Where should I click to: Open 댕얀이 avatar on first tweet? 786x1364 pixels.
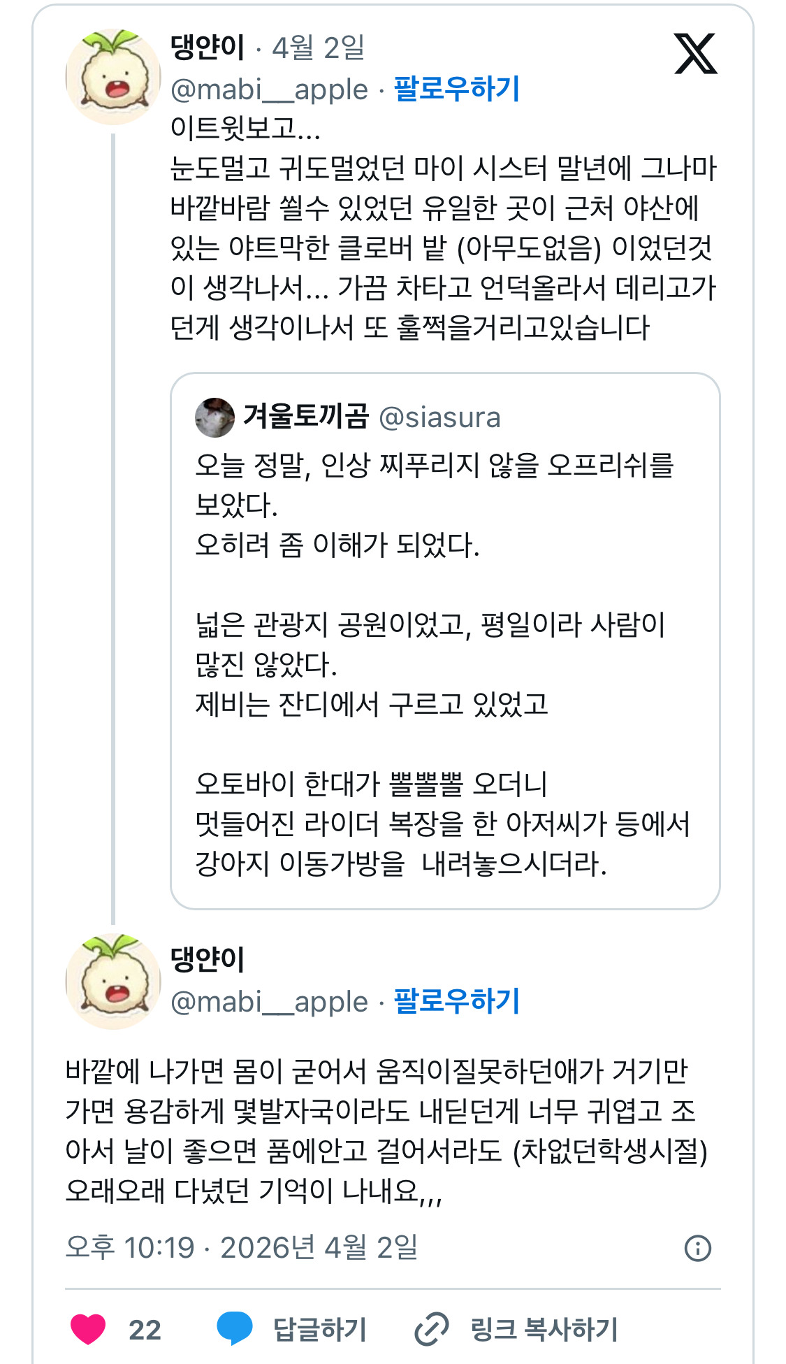pos(113,77)
